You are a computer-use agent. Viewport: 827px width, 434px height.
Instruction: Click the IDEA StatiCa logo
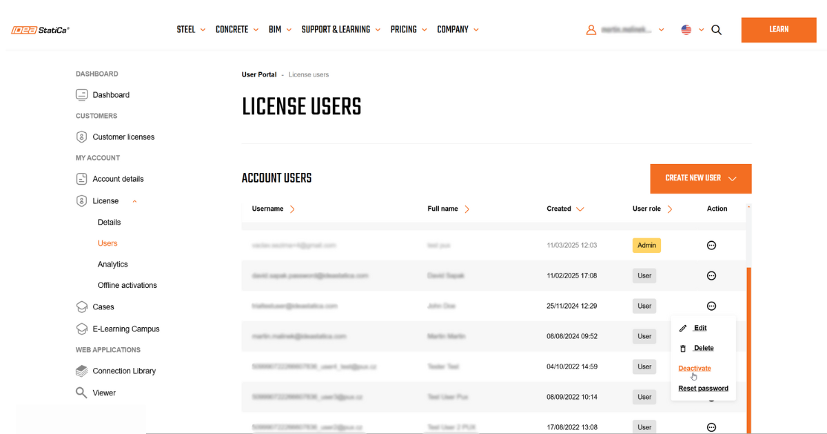[40, 30]
